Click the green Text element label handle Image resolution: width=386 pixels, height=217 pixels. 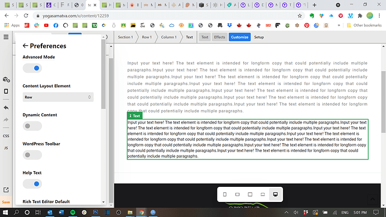[135, 116]
